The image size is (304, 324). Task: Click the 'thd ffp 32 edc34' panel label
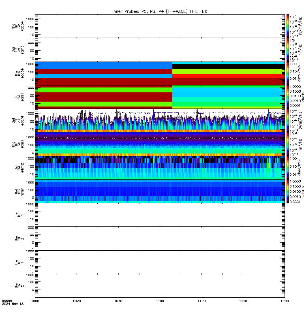pos(18,120)
